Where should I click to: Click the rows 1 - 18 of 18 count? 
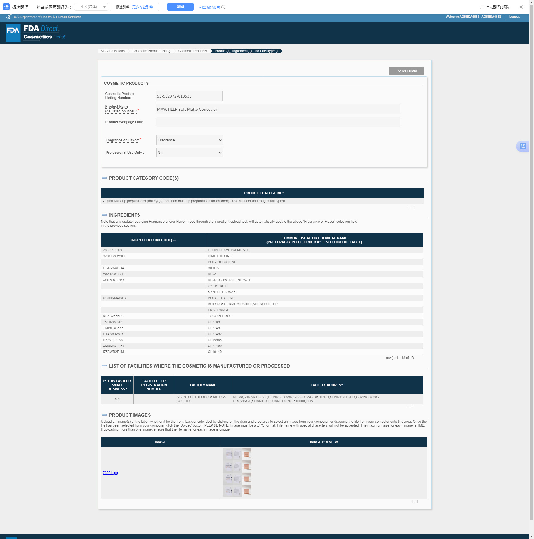coord(400,358)
